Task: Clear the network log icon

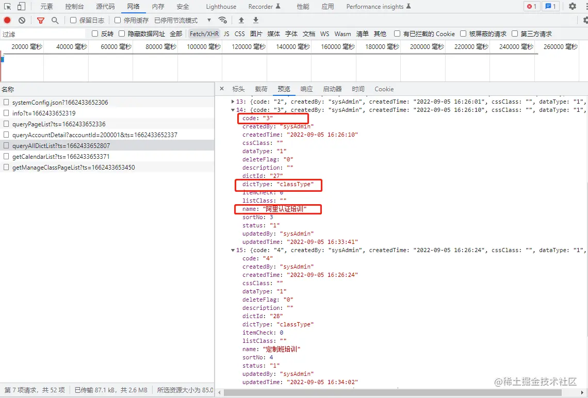Action: click(x=22, y=20)
